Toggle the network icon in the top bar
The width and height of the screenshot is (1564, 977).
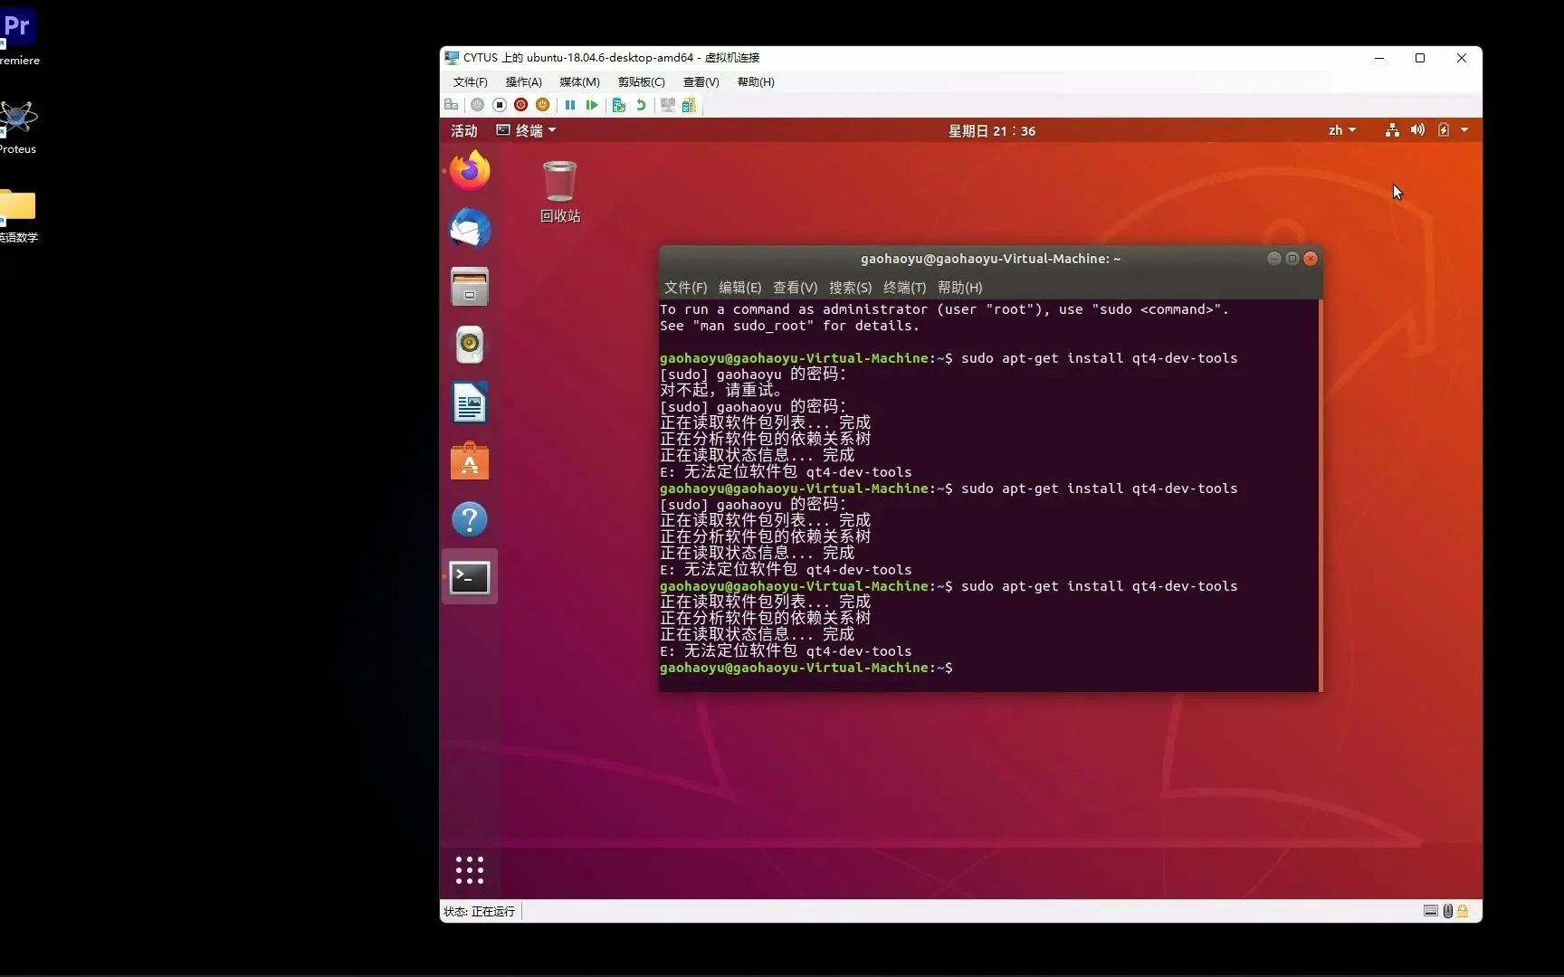(1391, 129)
